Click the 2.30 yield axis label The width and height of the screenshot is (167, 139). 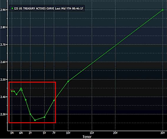click(x=3, y=114)
